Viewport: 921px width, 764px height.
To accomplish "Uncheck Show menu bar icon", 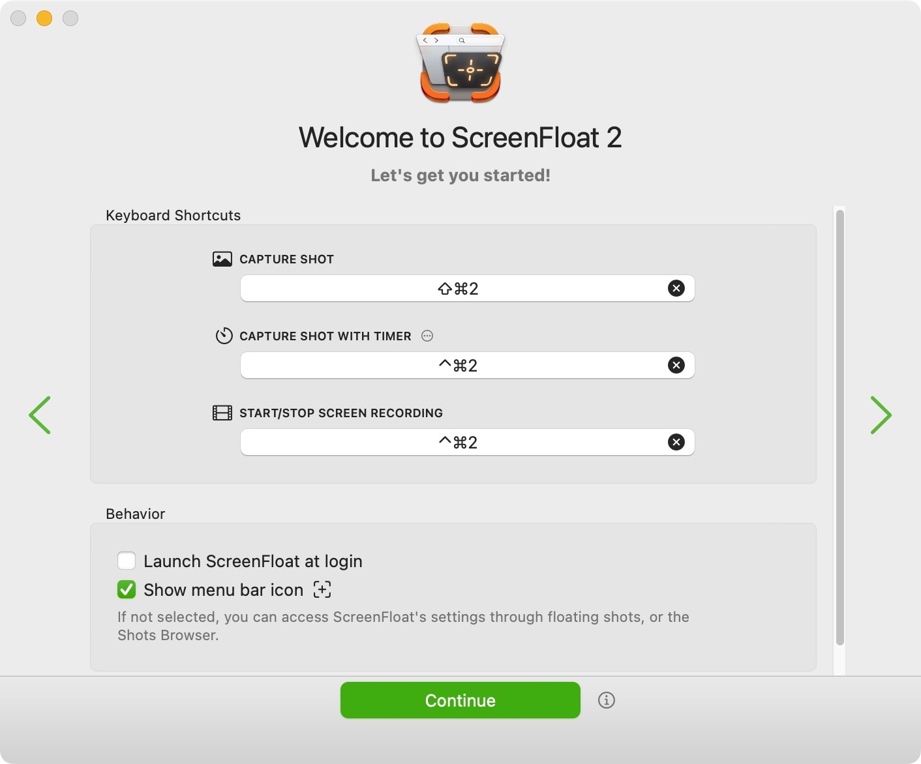I will coord(127,589).
